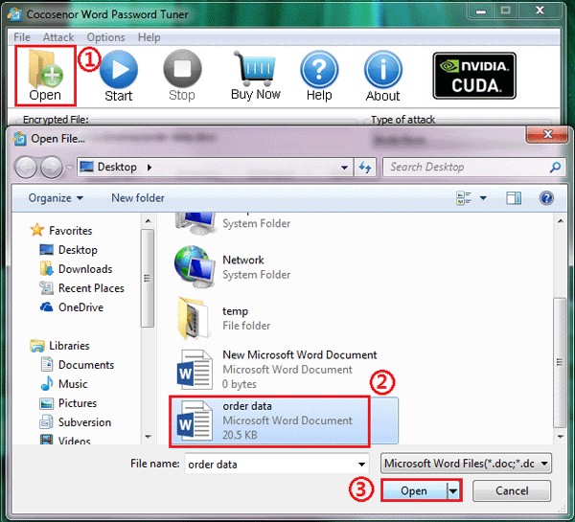This screenshot has width=575, height=522.
Task: Select Downloads in the navigation pane
Action: point(76,269)
